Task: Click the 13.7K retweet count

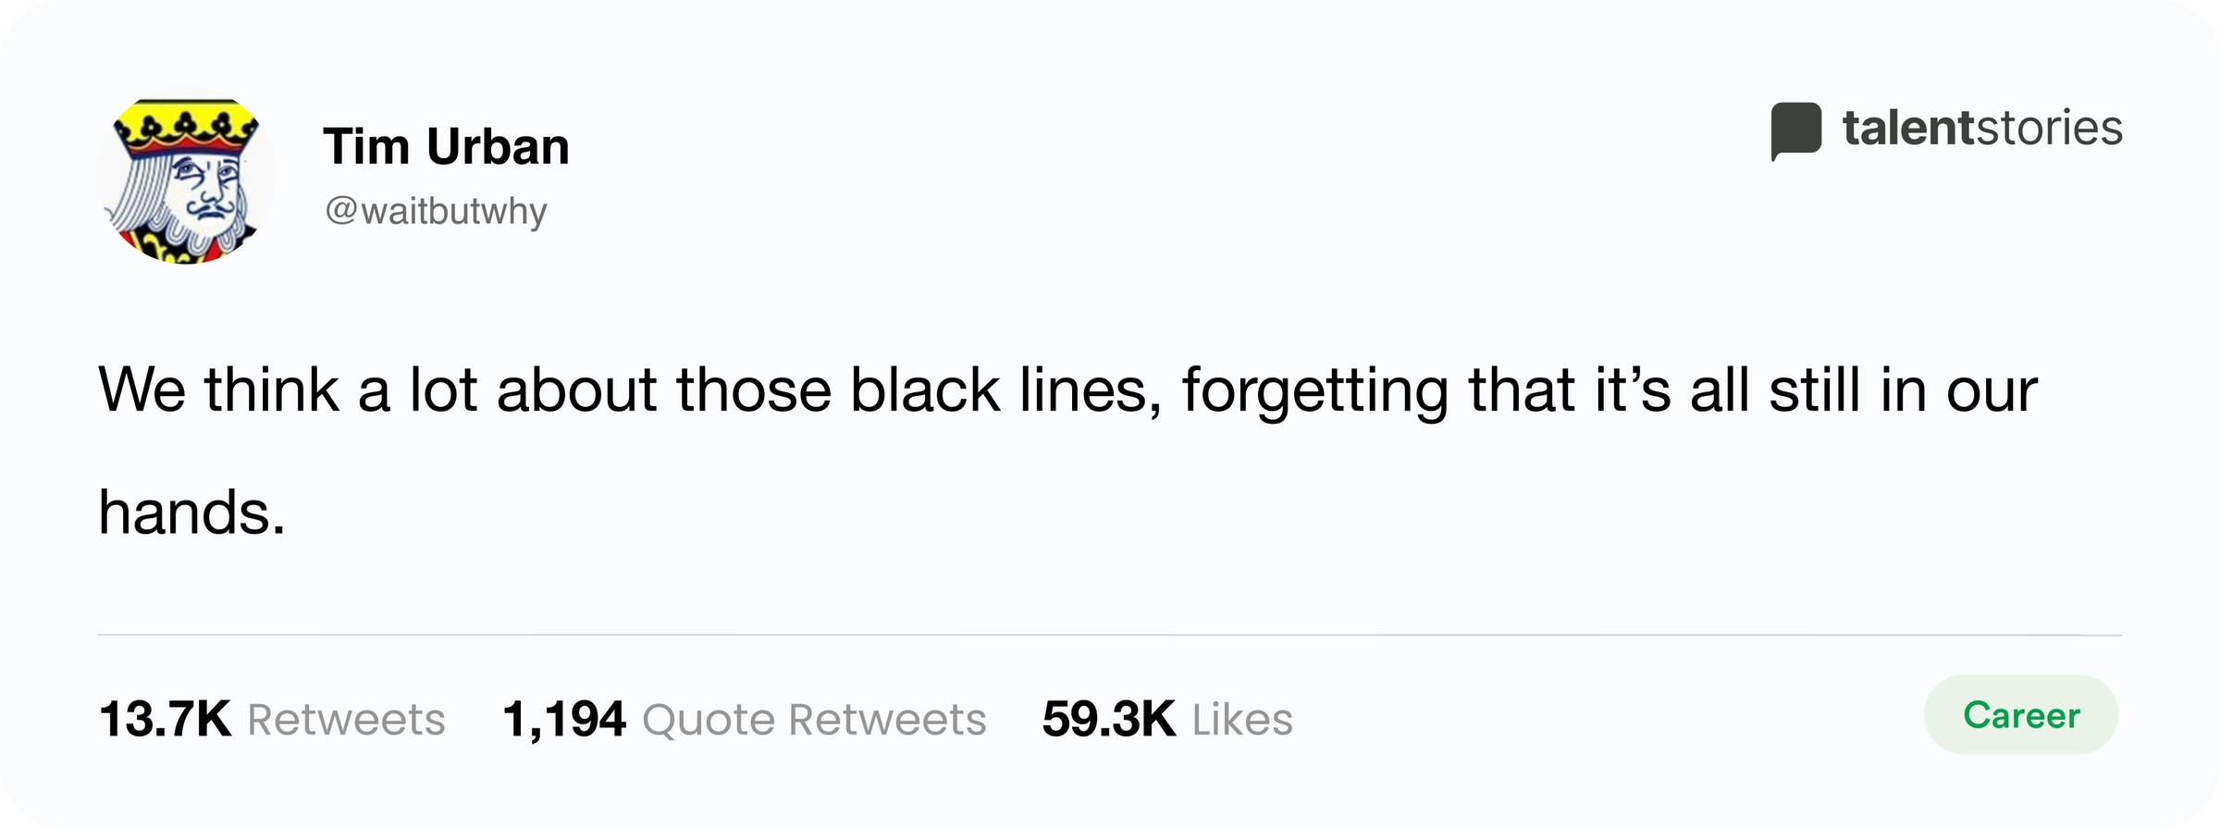Action: [x=165, y=719]
